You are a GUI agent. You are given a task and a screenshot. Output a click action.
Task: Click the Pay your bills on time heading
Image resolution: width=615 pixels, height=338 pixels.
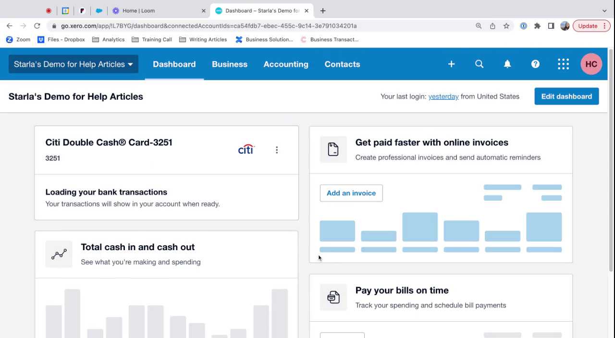pos(402,290)
